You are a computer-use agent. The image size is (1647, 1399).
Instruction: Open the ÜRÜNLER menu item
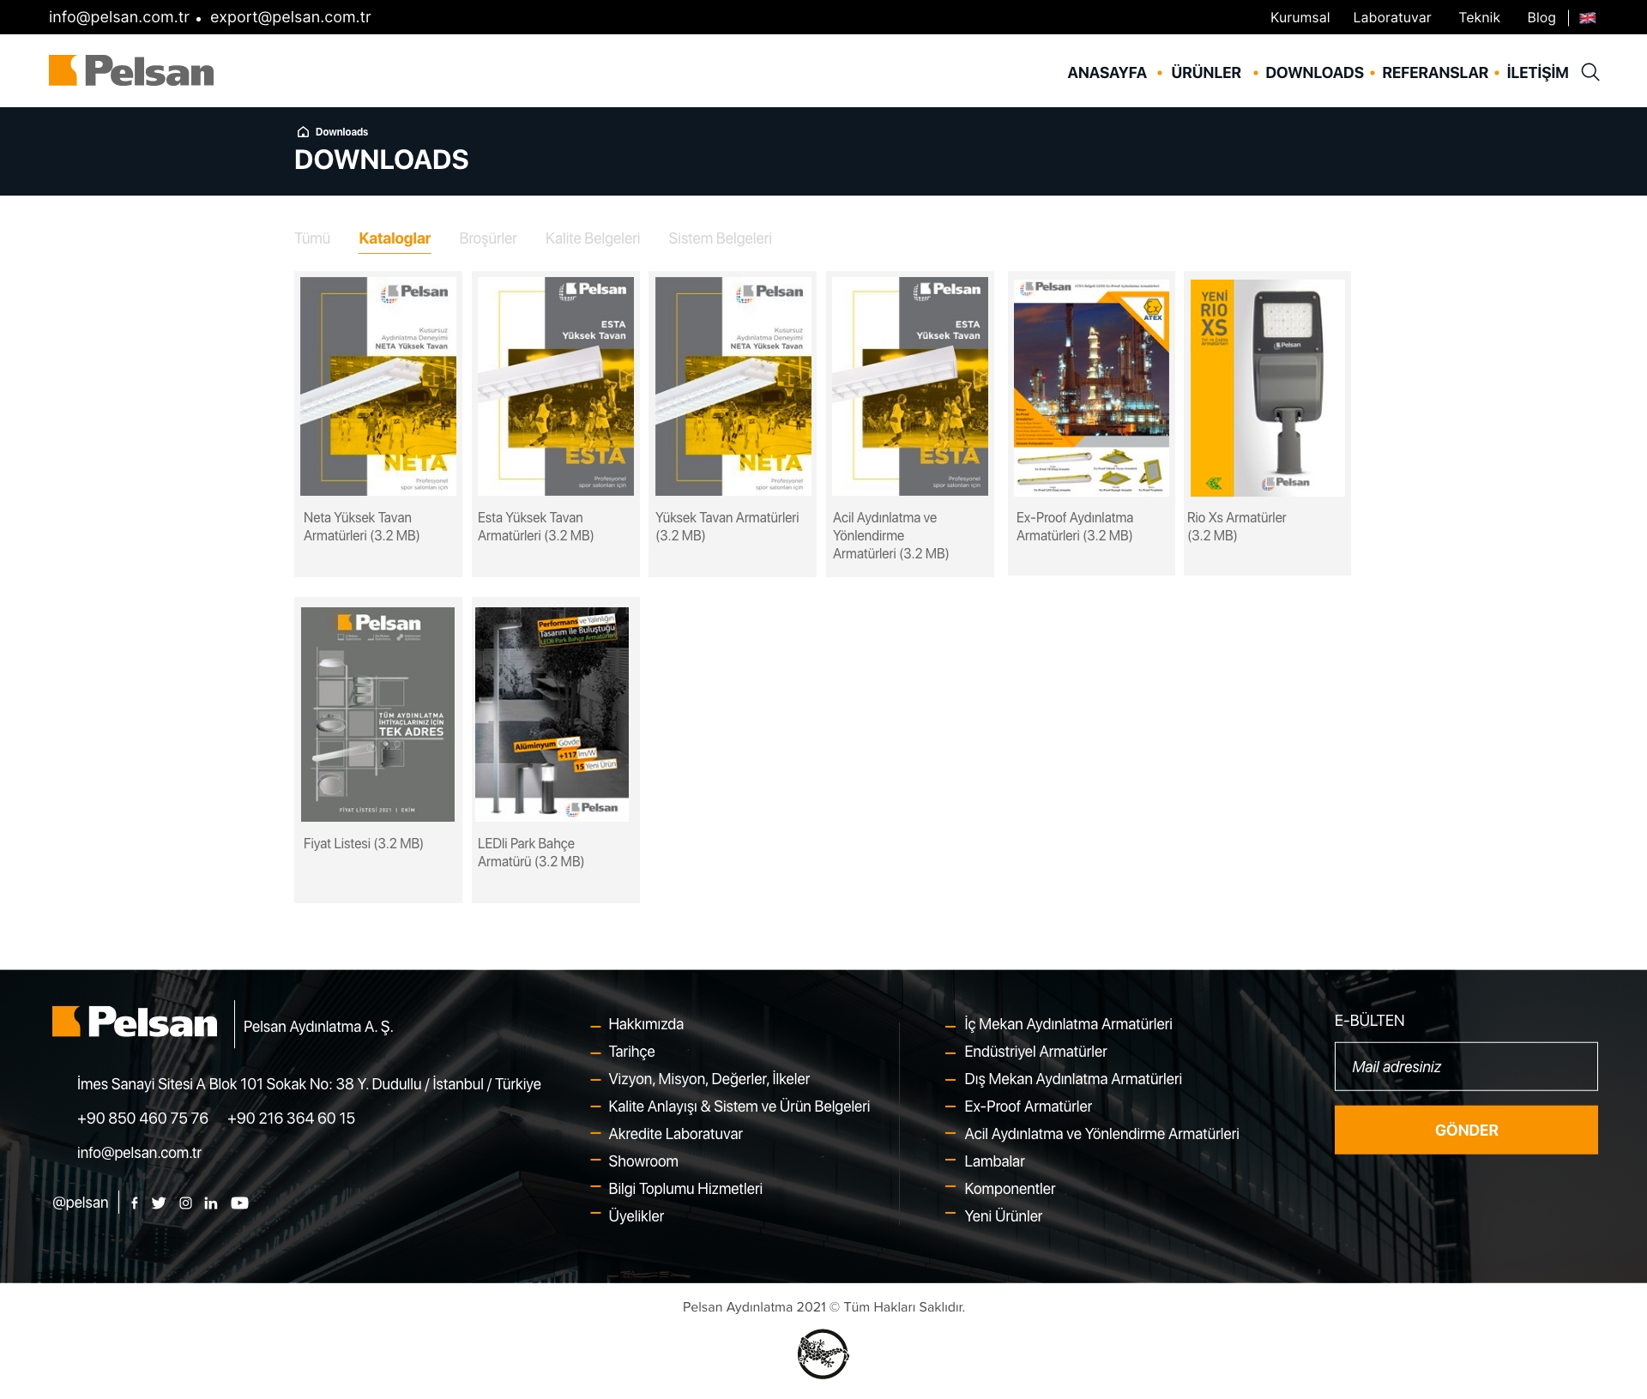point(1205,73)
